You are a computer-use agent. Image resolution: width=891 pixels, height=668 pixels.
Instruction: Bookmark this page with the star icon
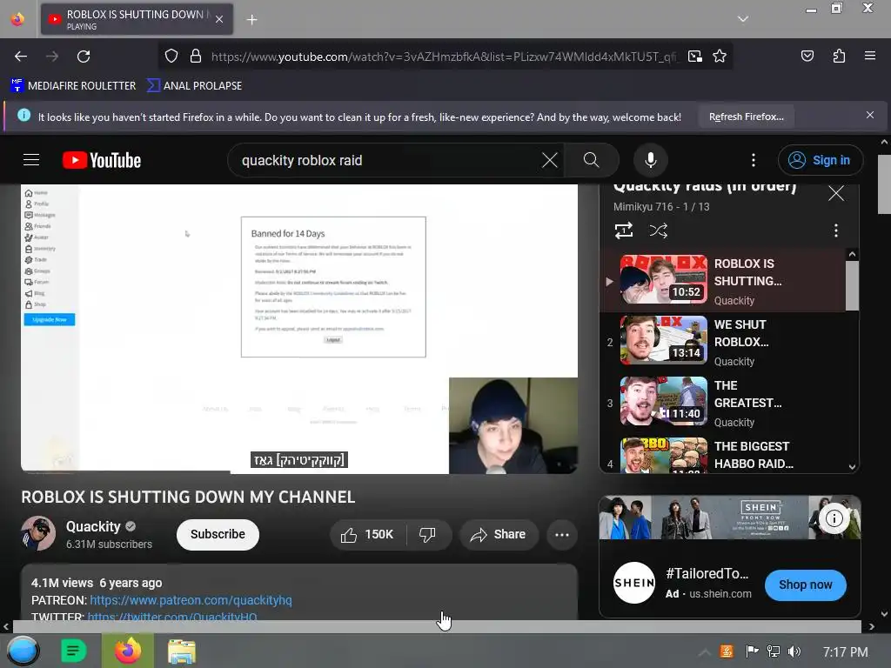click(720, 57)
